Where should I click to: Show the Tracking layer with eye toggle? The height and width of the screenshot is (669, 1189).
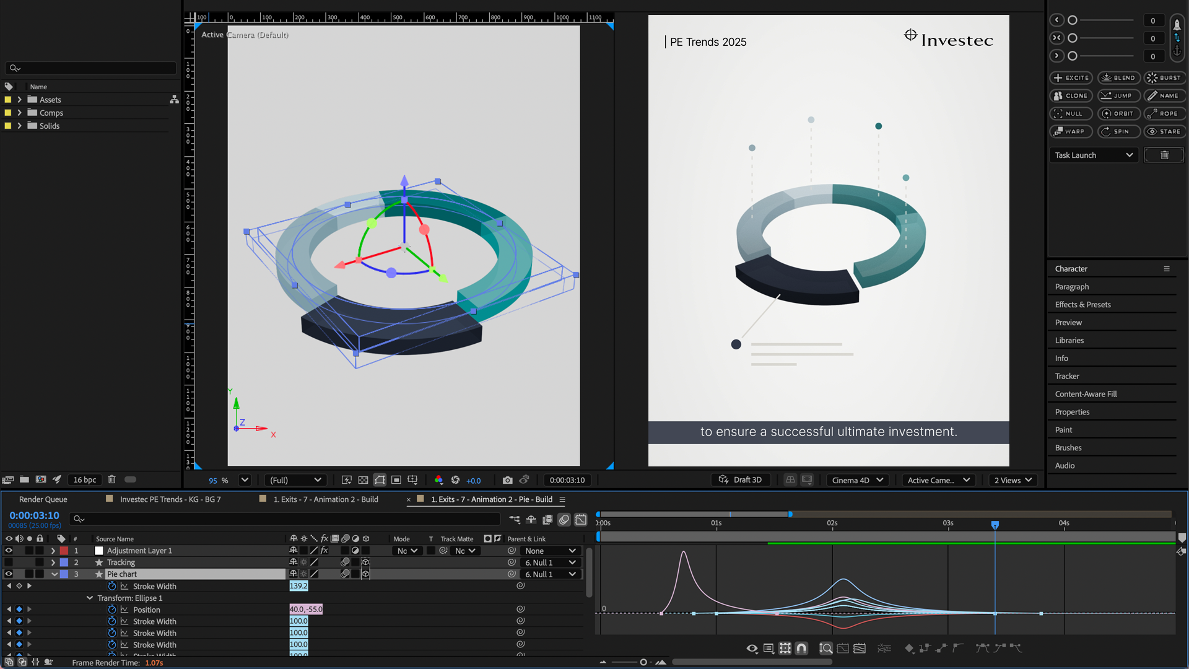[9, 562]
